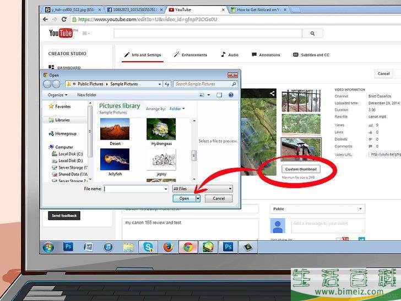
Task: Click Cancel on YouTube edit page
Action: point(383,74)
